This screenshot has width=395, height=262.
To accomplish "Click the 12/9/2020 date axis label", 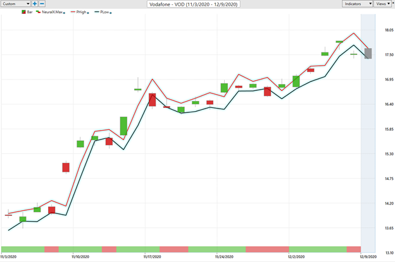I will (x=368, y=257).
